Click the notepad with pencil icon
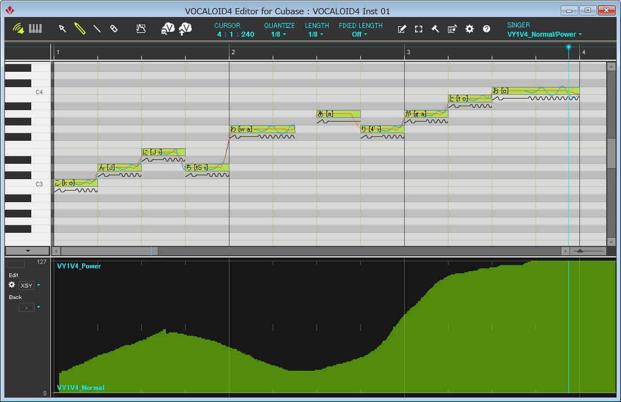The image size is (621, 402). (401, 29)
